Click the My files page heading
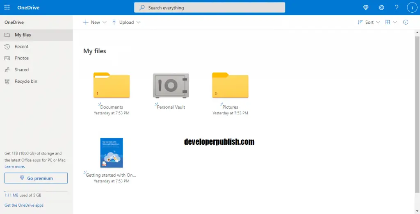Viewport: 420px width, 214px height. (95, 51)
